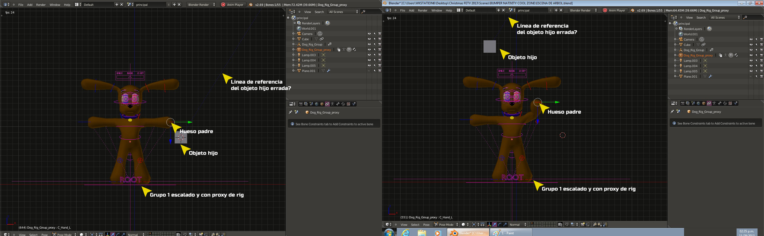The height and width of the screenshot is (236, 764).
Task: Click outliner search filter field in right window
Action: click(x=753, y=17)
